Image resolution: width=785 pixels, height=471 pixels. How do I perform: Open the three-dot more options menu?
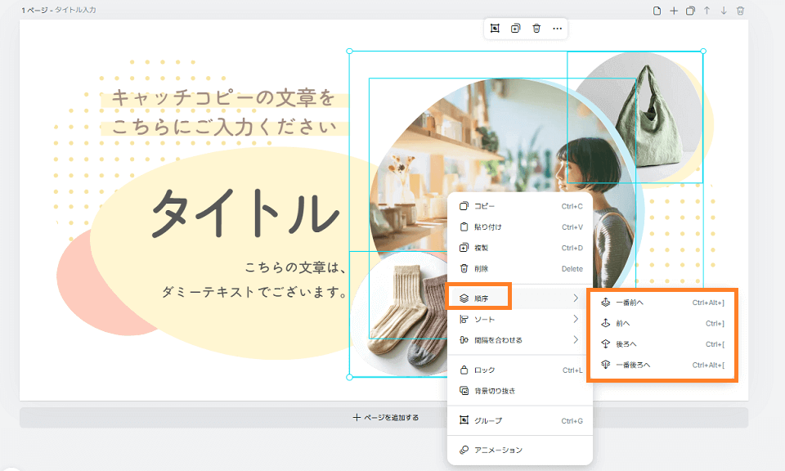pyautogui.click(x=557, y=29)
